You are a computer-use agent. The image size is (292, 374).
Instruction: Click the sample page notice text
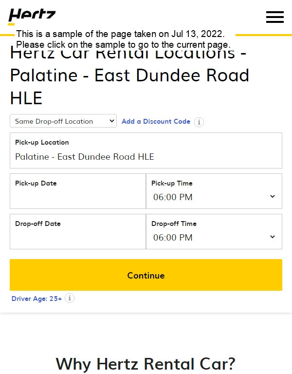123,39
